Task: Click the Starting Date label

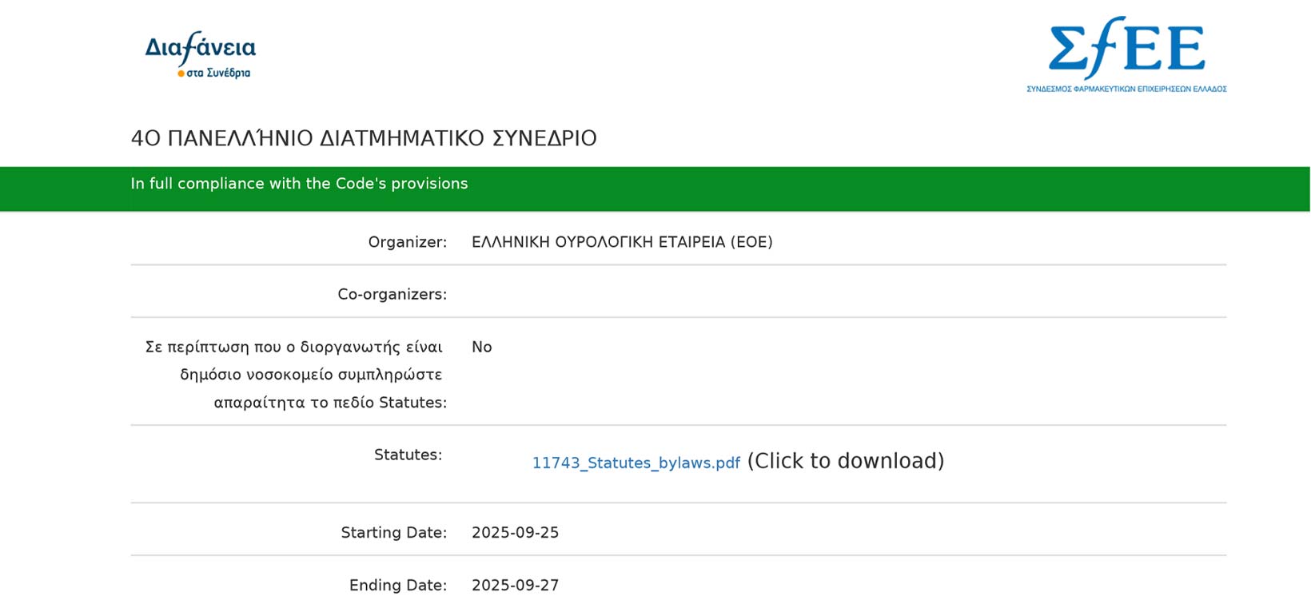Action: tap(393, 533)
